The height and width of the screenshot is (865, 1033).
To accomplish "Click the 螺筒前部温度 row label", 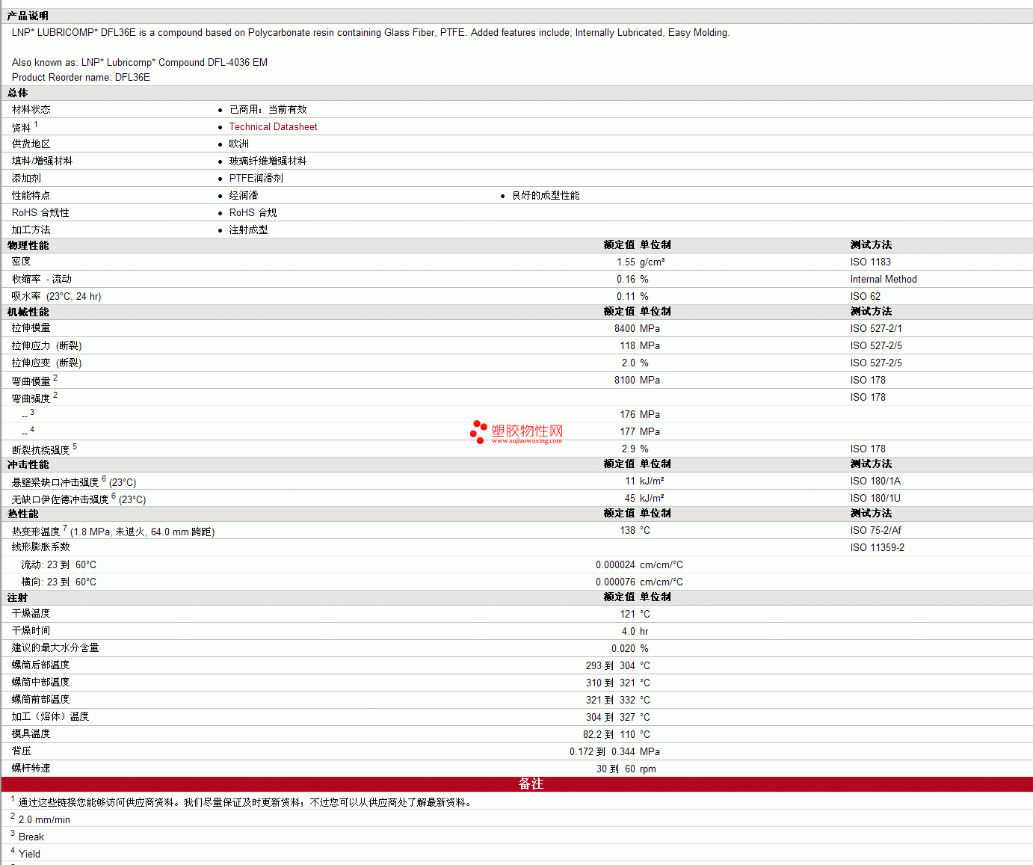I will (x=41, y=700).
